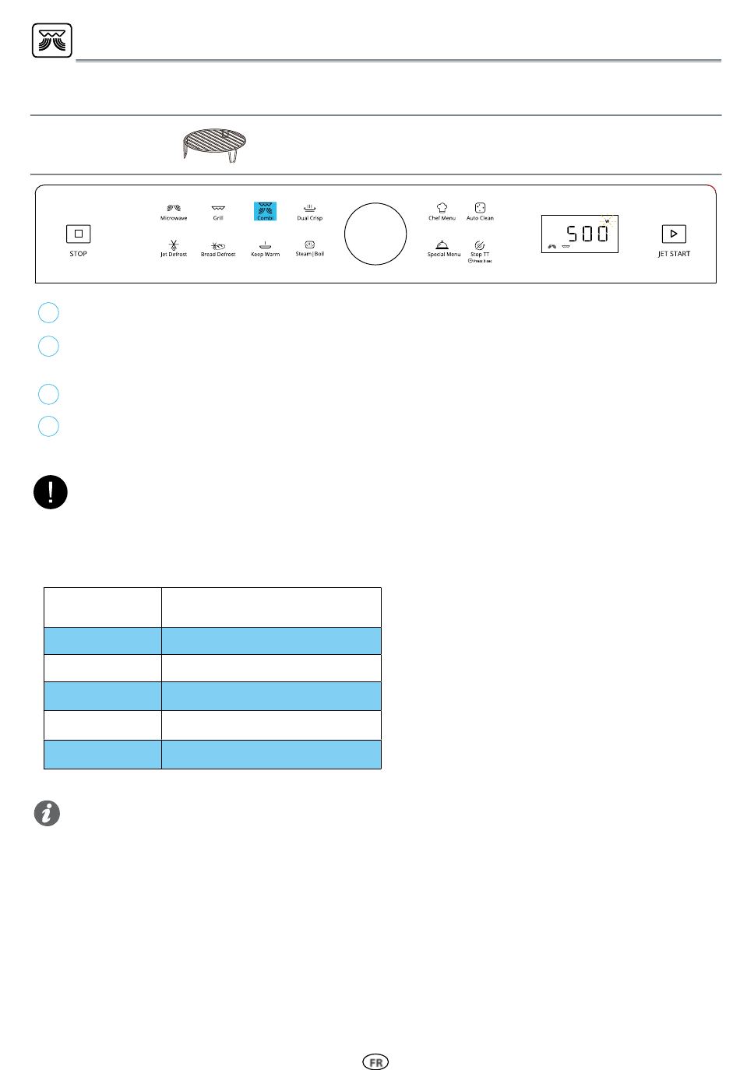
Task: Select the Microwave function icon
Action: click(x=174, y=209)
